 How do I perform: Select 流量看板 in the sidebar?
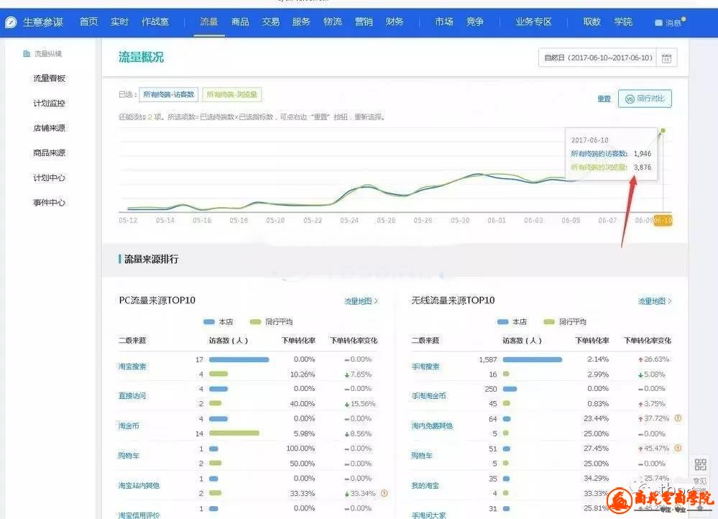[50, 78]
